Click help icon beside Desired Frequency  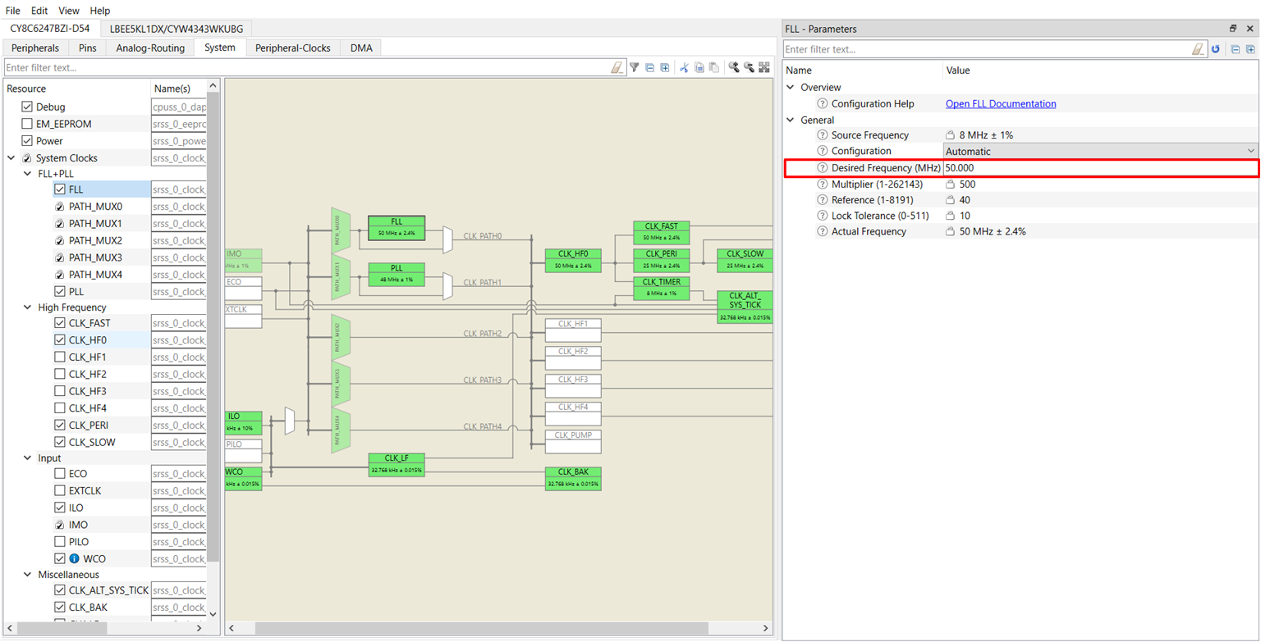(823, 167)
